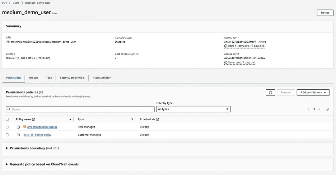
Task: Click the 'Disabled' console access value
Action: pyautogui.click(x=120, y=42)
